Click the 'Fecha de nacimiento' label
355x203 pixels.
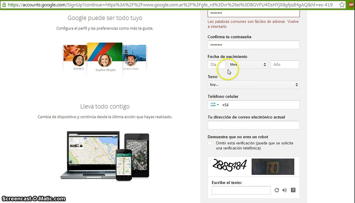[x=227, y=57]
